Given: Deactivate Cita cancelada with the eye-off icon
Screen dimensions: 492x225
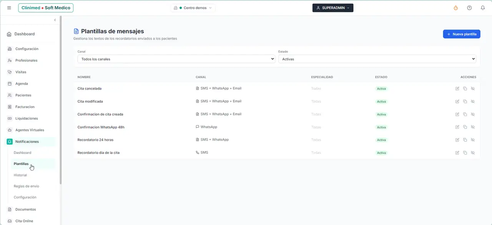Looking at the screenshot, I should point(473,88).
